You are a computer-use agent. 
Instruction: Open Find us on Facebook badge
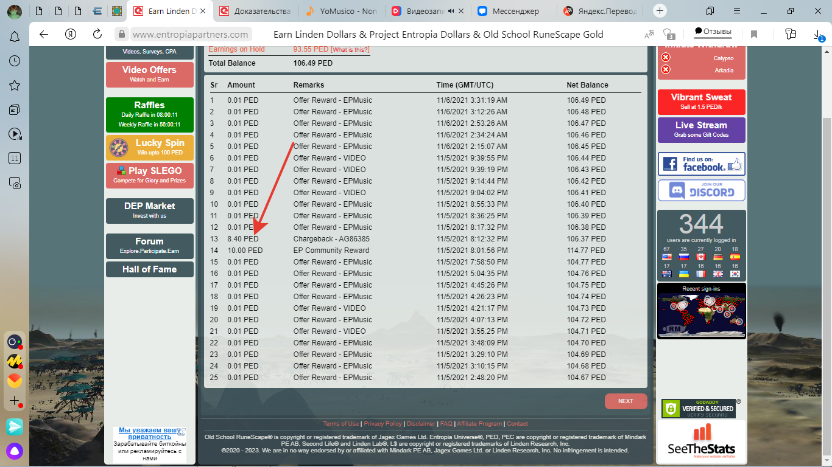[x=702, y=164]
